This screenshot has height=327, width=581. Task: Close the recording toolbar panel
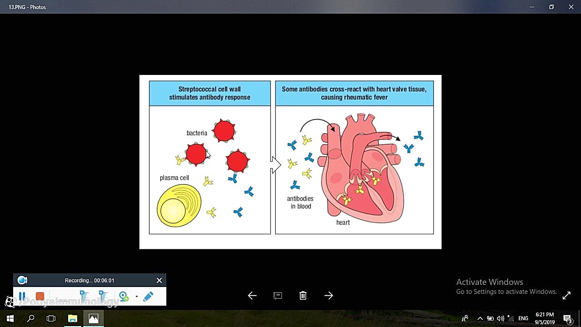[x=159, y=281]
